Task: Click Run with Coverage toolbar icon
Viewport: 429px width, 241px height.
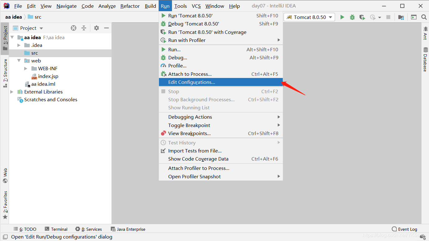Action: click(362, 17)
